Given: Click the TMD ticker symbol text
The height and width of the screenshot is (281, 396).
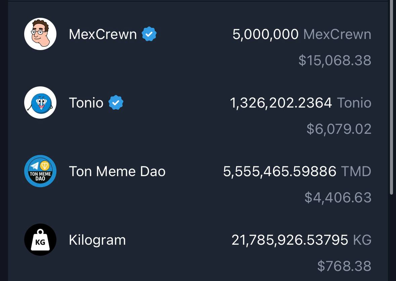Looking at the screenshot, I should pyautogui.click(x=356, y=171).
